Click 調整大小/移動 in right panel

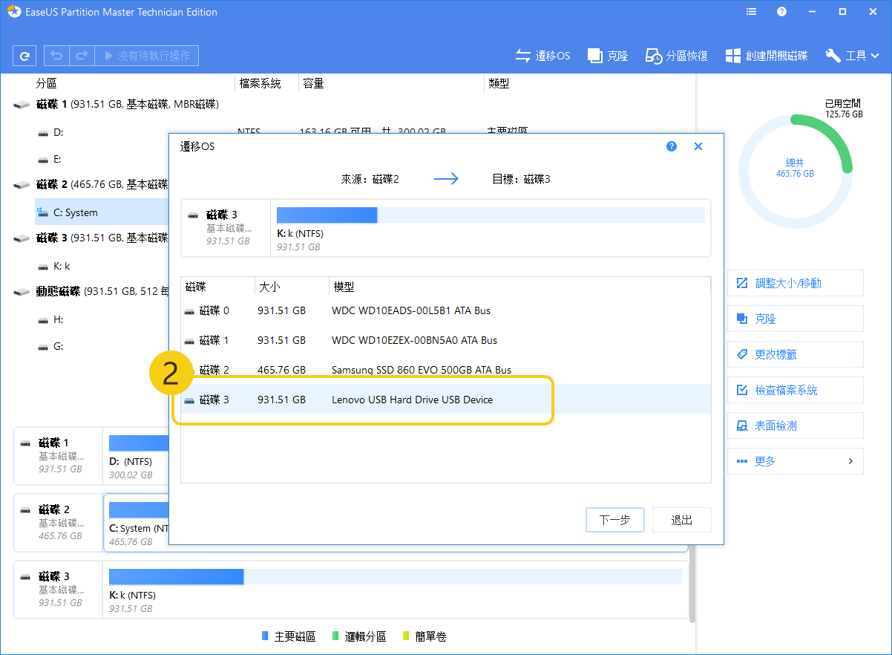[795, 283]
